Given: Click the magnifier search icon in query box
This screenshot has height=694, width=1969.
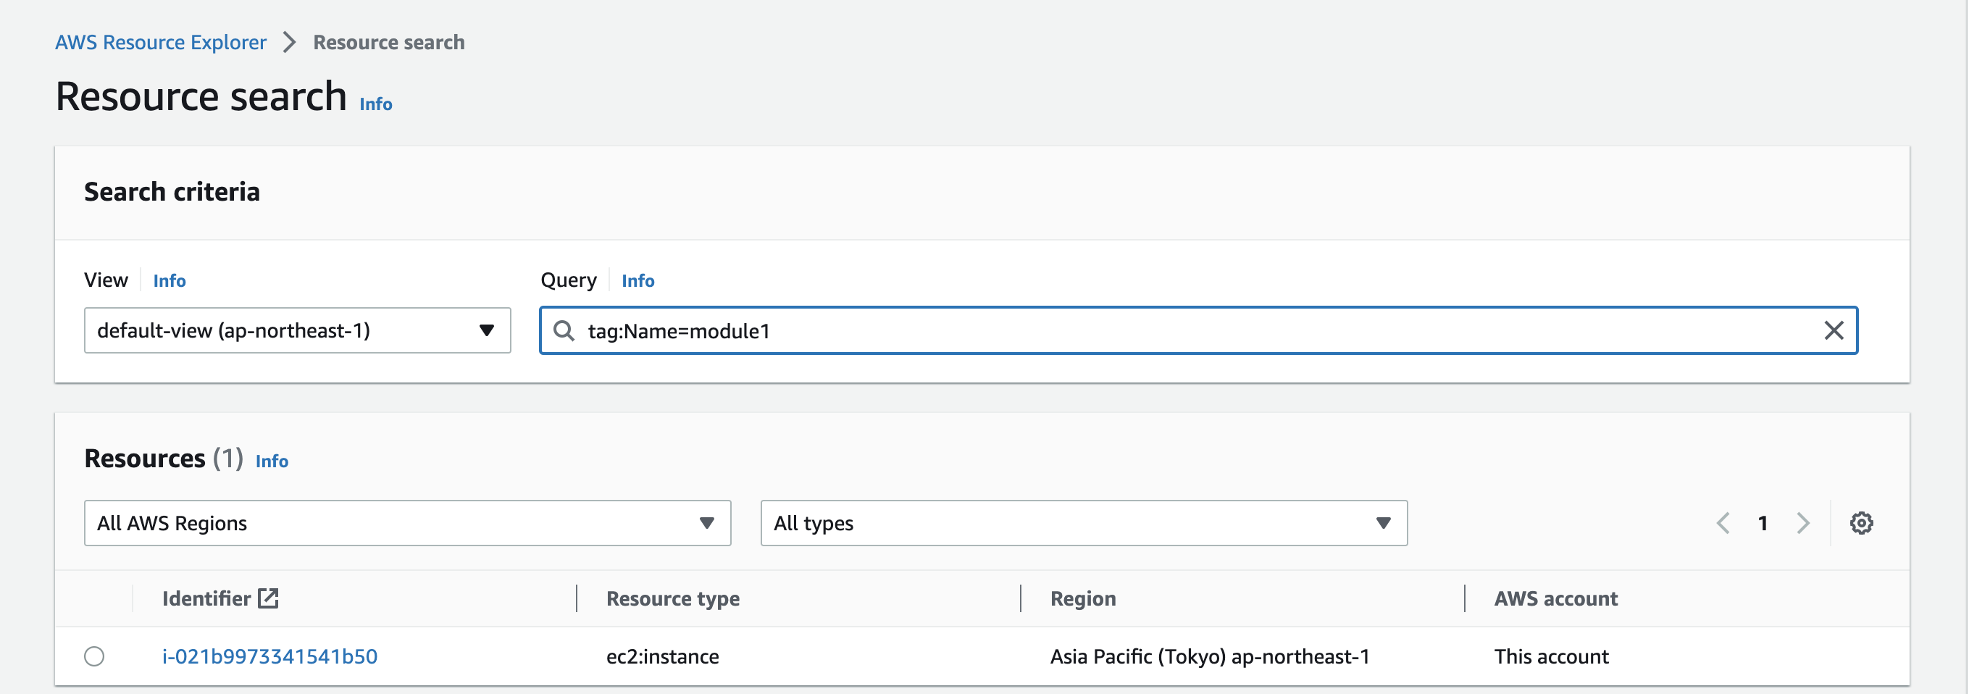Looking at the screenshot, I should click(x=564, y=330).
